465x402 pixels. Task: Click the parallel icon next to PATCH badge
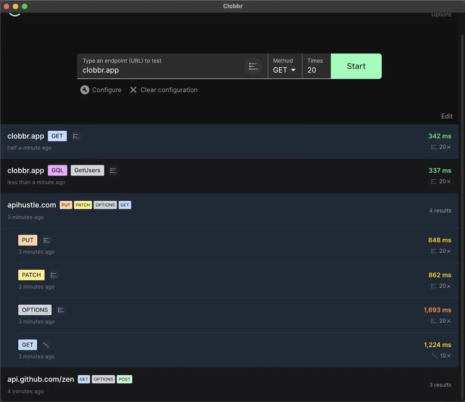coord(53,275)
